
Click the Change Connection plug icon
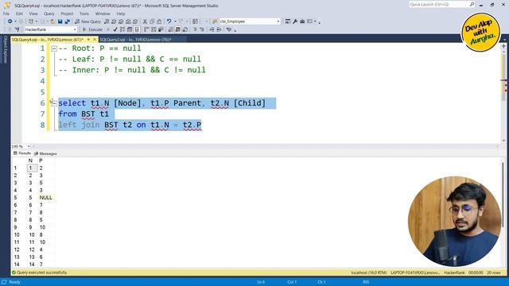(x=17, y=29)
